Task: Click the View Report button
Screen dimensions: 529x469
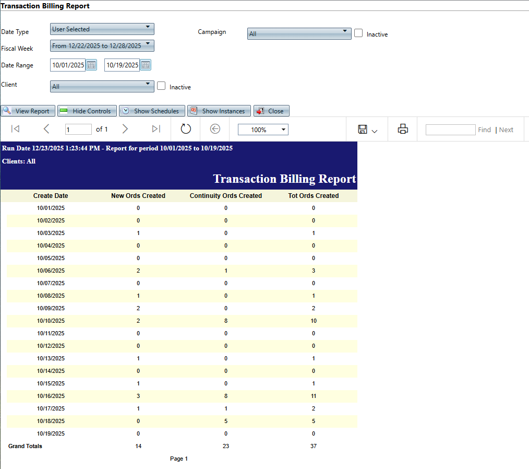Action: coord(28,111)
